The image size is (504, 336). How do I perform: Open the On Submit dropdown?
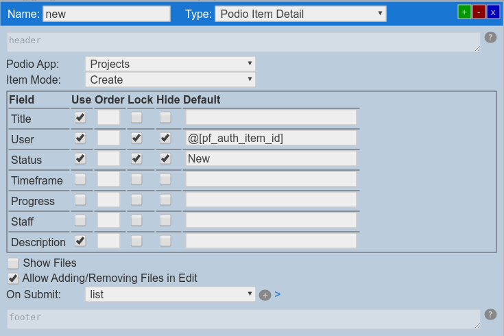coord(170,294)
